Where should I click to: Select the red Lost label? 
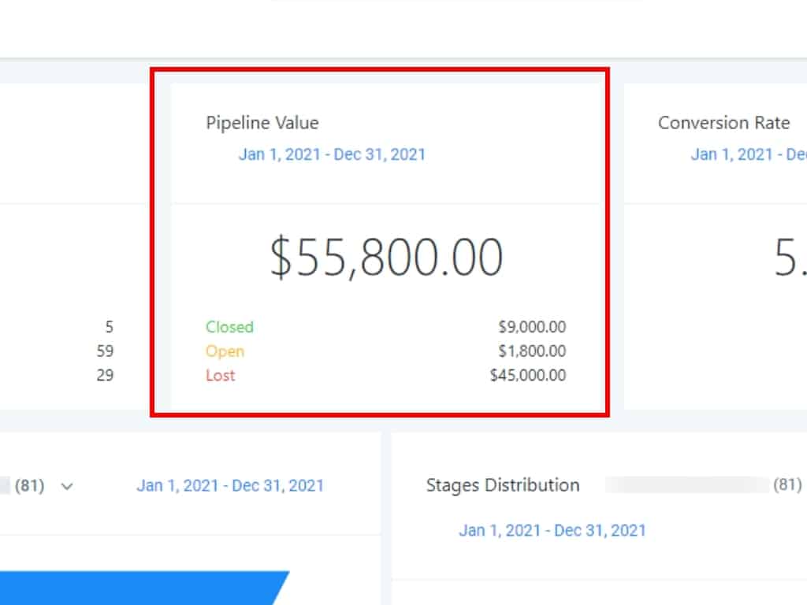(221, 375)
